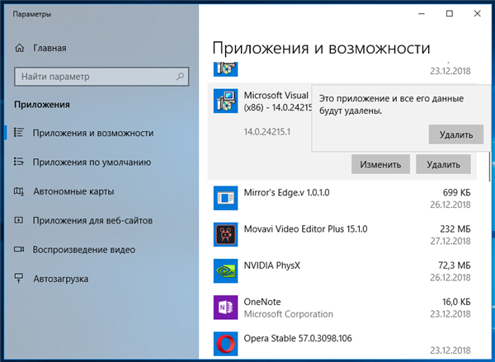Click the Автономные карты map icon
Viewport: 495px width, 362px height.
click(x=19, y=191)
